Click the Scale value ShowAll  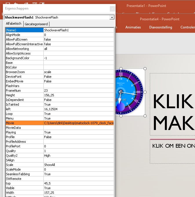[x=79, y=165]
